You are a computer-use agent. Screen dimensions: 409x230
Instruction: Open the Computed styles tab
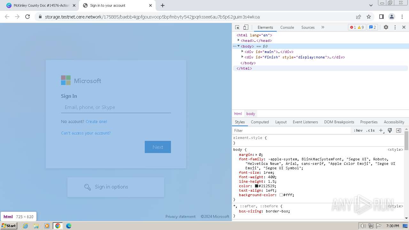point(260,122)
